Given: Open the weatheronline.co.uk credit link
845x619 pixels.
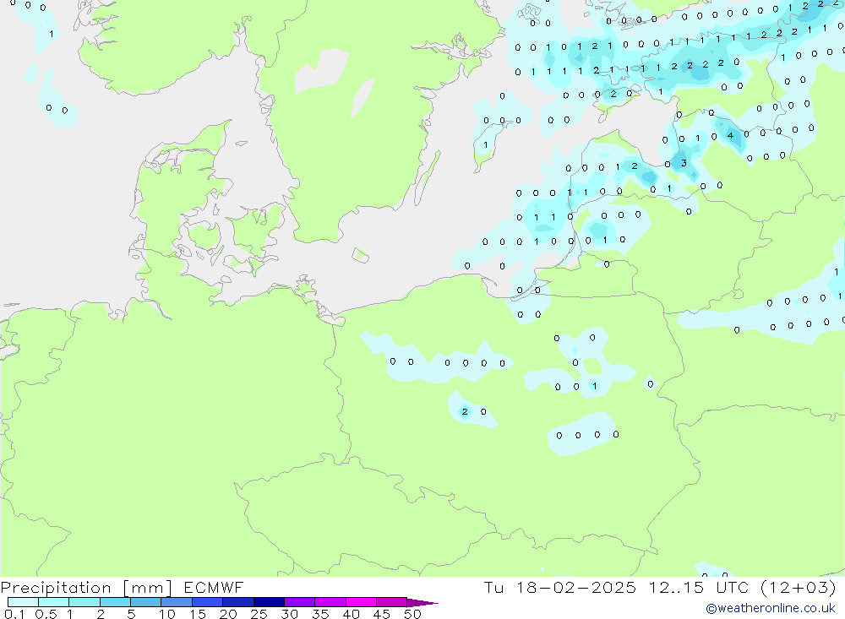Looking at the screenshot, I should coord(770,608).
